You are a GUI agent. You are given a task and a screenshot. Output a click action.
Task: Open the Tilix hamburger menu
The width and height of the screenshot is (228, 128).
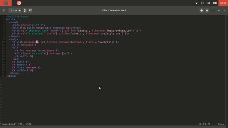click(207, 10)
